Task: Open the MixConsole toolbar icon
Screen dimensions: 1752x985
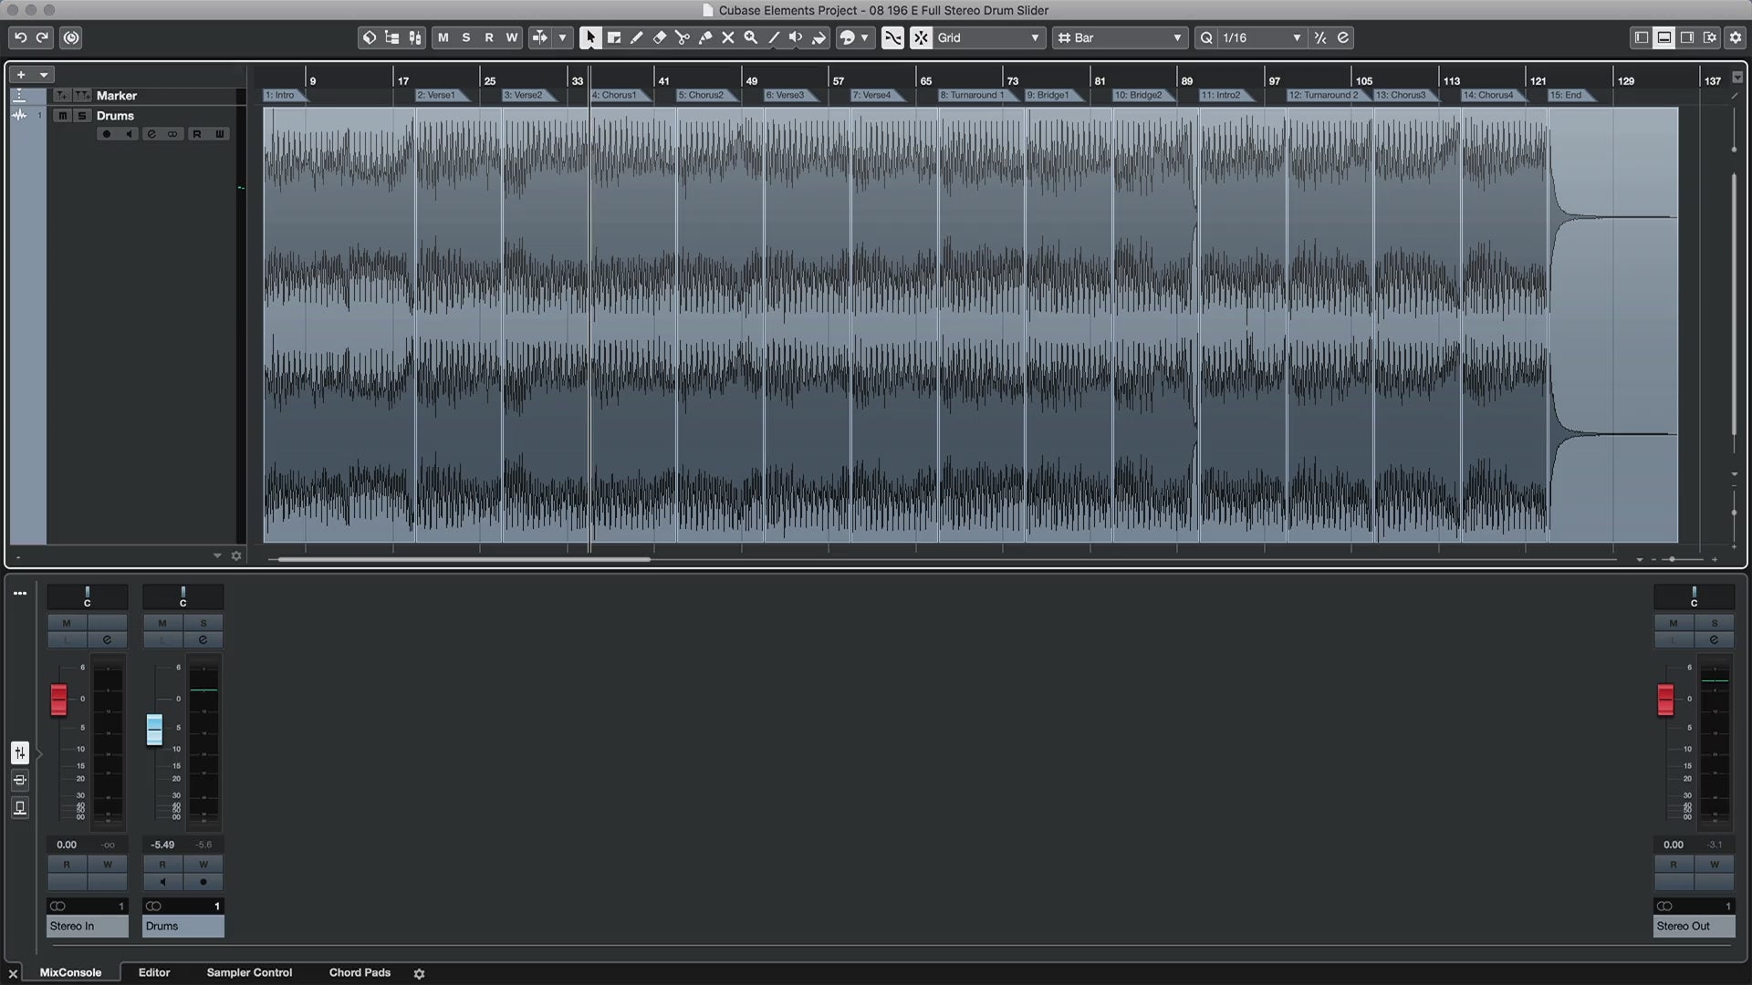Action: coord(415,37)
